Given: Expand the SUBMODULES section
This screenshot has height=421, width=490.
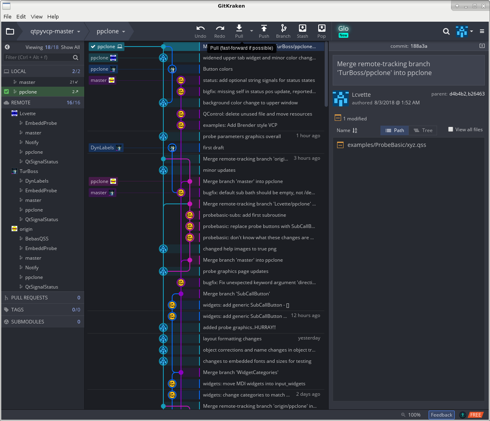Looking at the screenshot, I should (x=43, y=321).
